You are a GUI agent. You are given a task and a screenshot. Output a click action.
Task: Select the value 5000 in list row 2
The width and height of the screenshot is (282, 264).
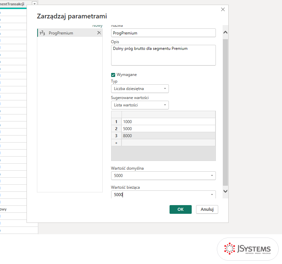coord(168,129)
